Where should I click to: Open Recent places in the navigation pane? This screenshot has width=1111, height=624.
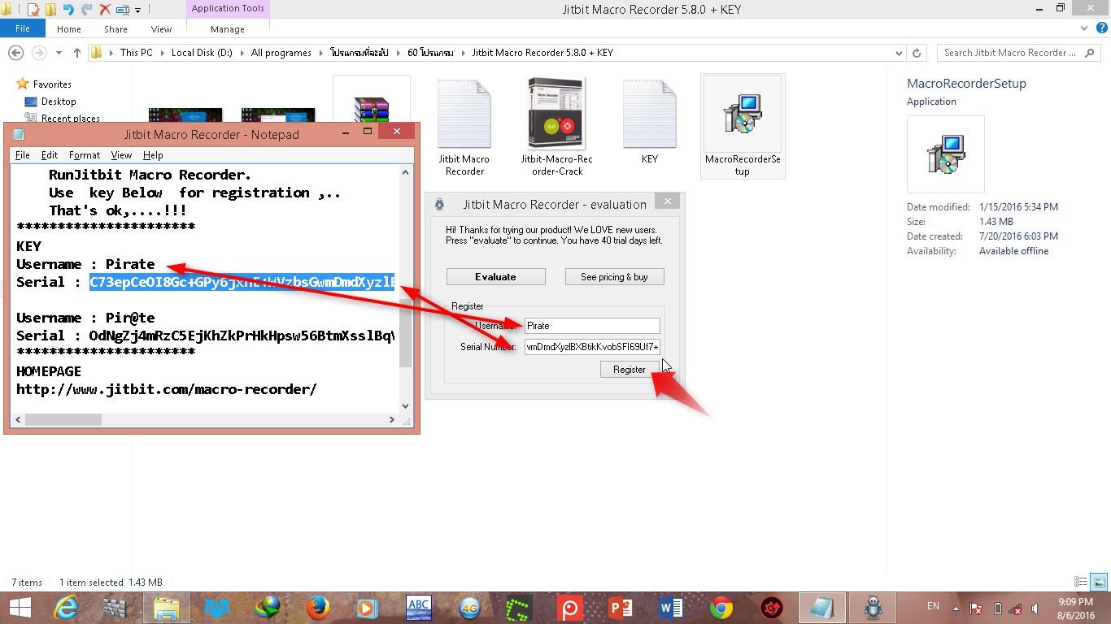[70, 119]
